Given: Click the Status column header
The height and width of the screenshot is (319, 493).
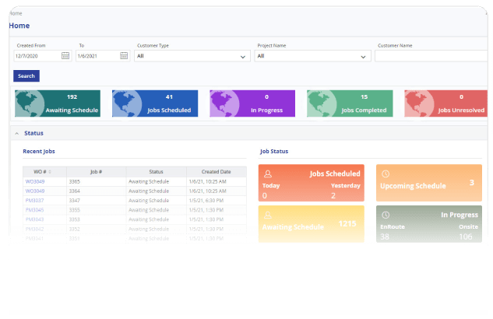Looking at the screenshot, I should point(157,172).
